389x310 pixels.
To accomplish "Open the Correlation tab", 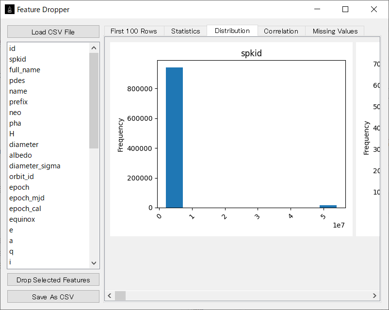I will pos(281,31).
